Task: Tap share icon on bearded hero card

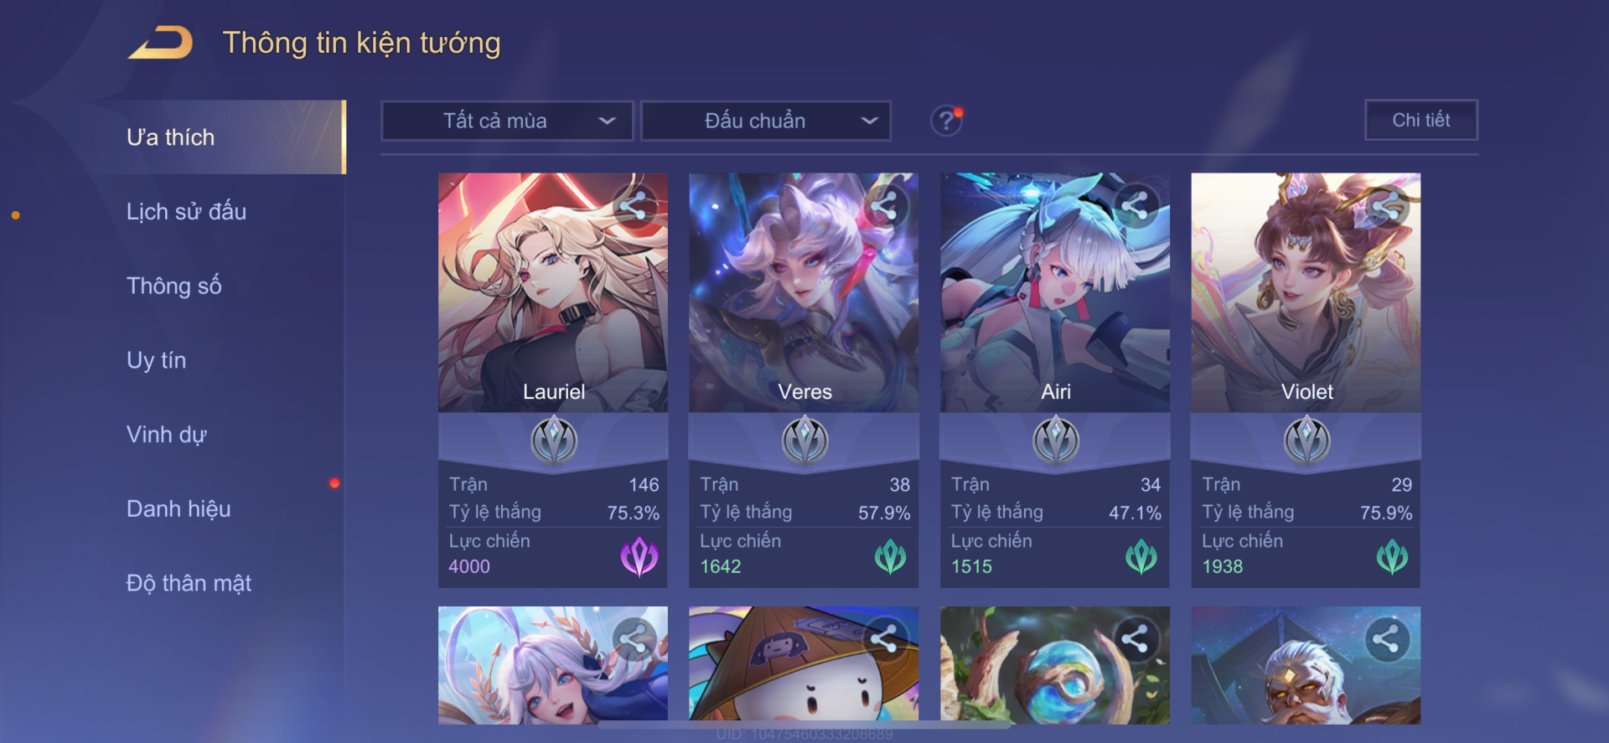Action: tap(1387, 640)
